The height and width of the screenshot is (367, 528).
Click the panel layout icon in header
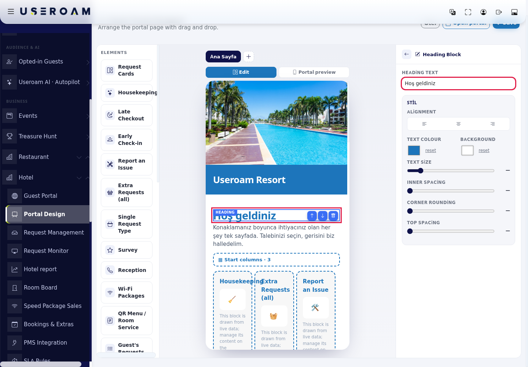click(514, 12)
